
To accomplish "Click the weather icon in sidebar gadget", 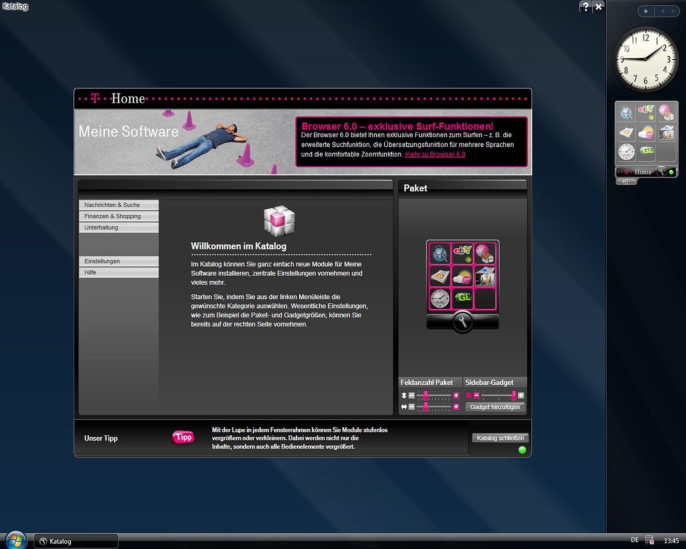I will [646, 133].
